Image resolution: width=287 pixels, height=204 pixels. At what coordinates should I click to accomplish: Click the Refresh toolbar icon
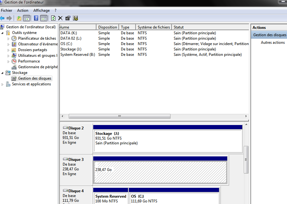[x=53, y=18]
